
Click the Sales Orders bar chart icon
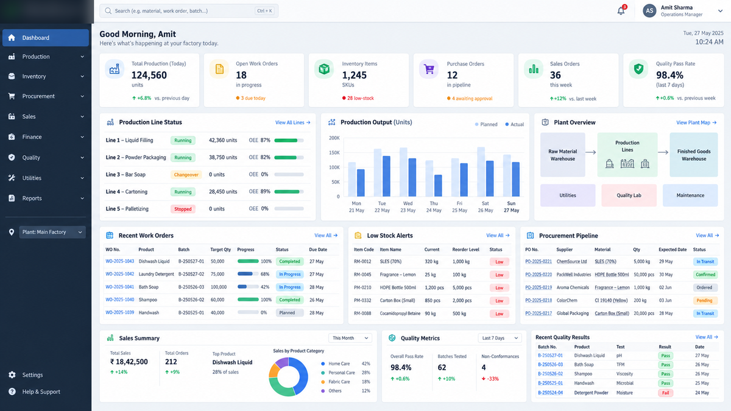tap(533, 69)
